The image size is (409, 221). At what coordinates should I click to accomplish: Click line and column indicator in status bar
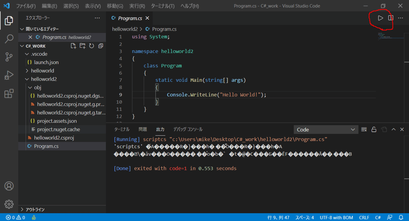tap(278, 217)
